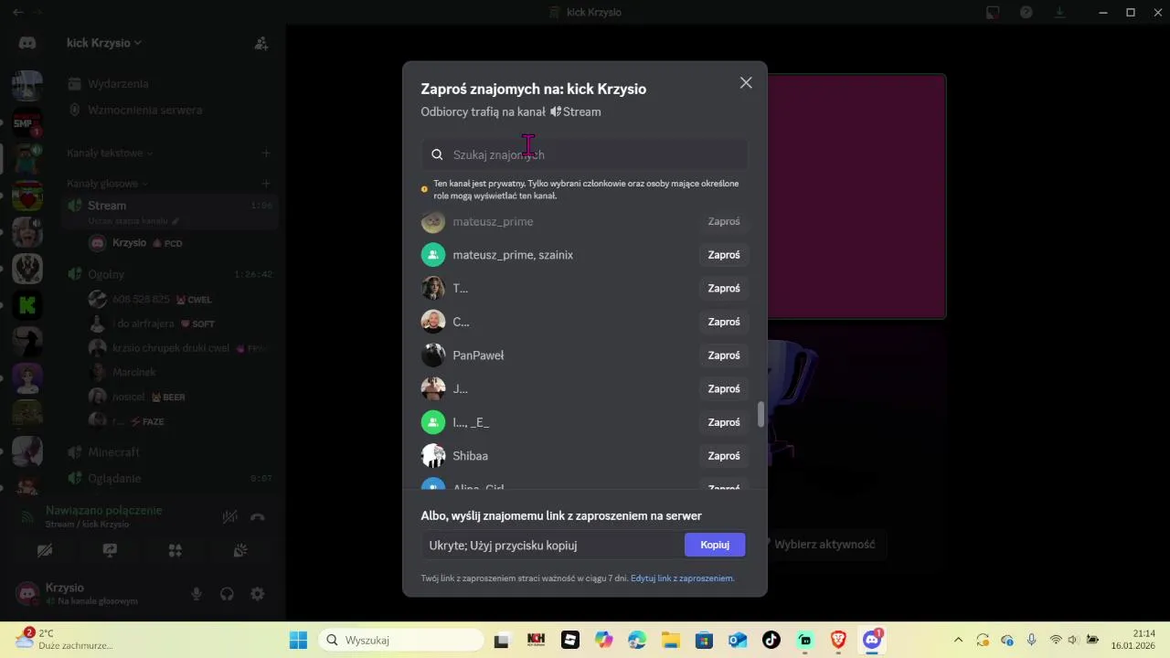
Task: Show hidden system tray icons chevron
Action: click(x=958, y=640)
